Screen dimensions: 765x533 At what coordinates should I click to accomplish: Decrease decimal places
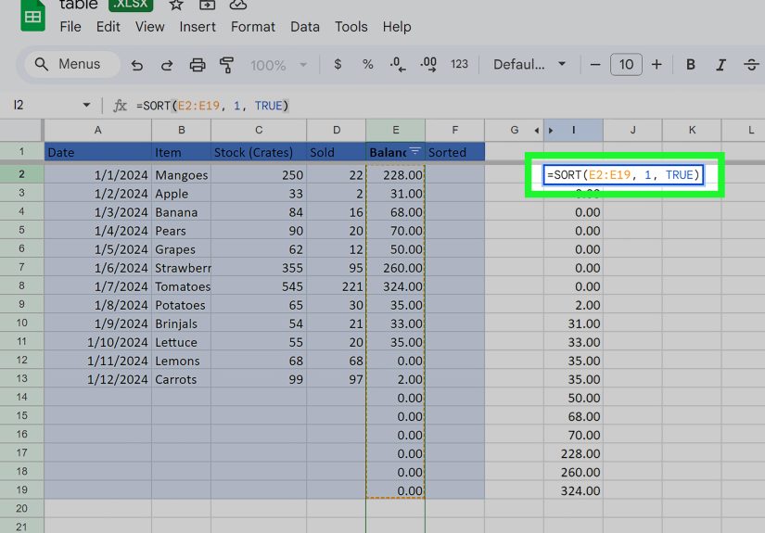coord(398,64)
